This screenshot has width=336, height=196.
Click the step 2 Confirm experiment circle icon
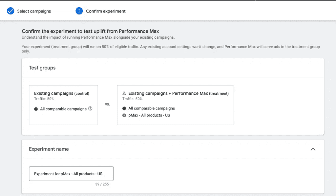pyautogui.click(x=79, y=11)
